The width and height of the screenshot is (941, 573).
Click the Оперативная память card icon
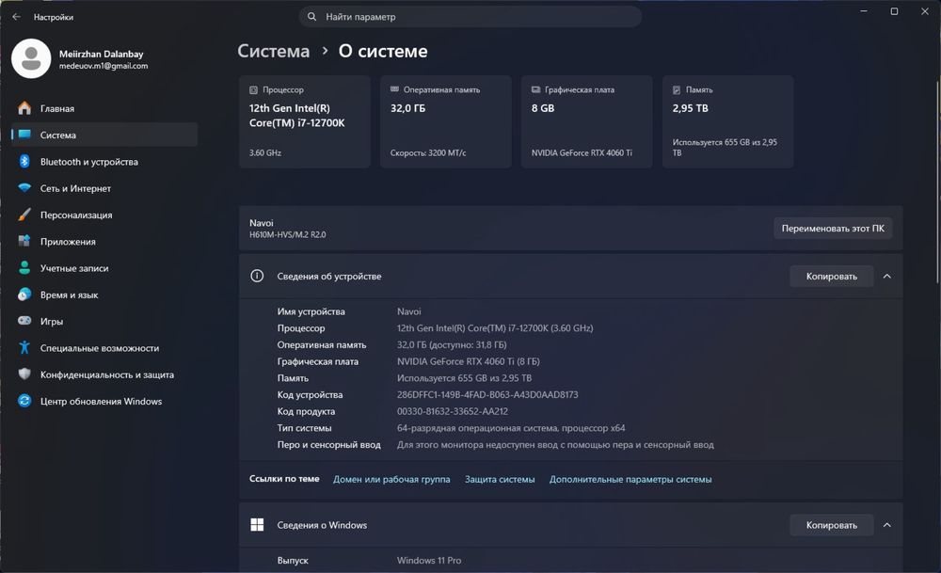coord(394,89)
